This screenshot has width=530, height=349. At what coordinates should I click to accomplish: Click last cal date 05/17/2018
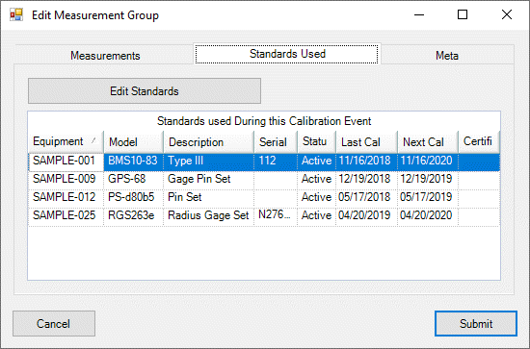click(366, 199)
